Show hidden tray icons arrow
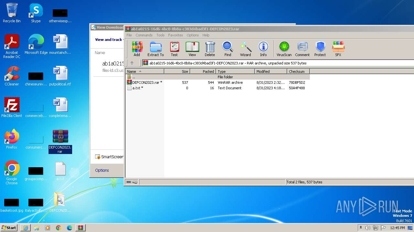The height and width of the screenshot is (232, 414). point(361,228)
